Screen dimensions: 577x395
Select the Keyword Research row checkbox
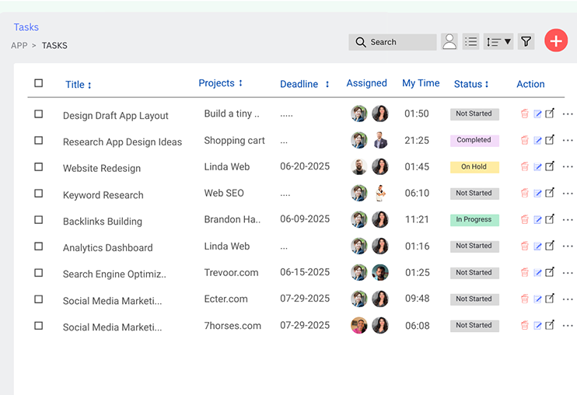click(39, 194)
